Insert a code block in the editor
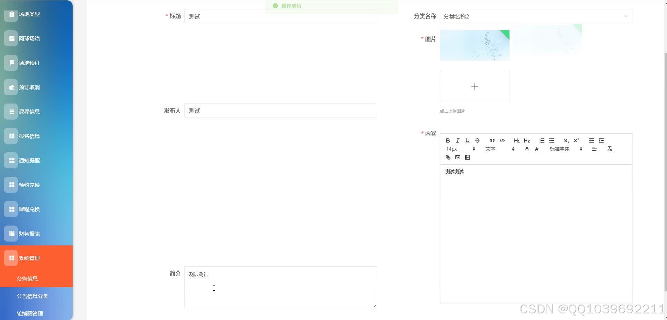Screen dimensions: 667x320 point(502,140)
